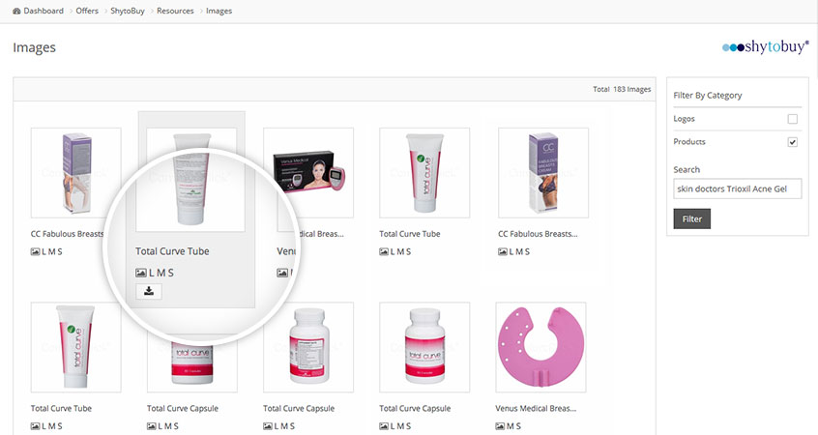Open Offers in the breadcrumb
The image size is (818, 435).
tap(87, 11)
